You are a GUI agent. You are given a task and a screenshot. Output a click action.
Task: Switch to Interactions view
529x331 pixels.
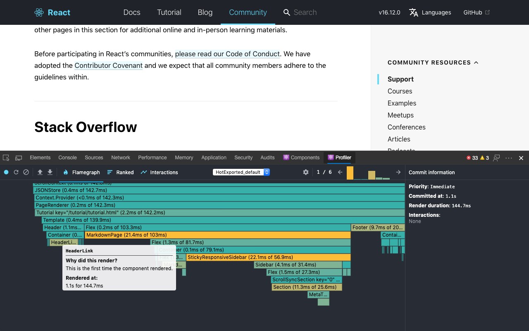click(160, 172)
